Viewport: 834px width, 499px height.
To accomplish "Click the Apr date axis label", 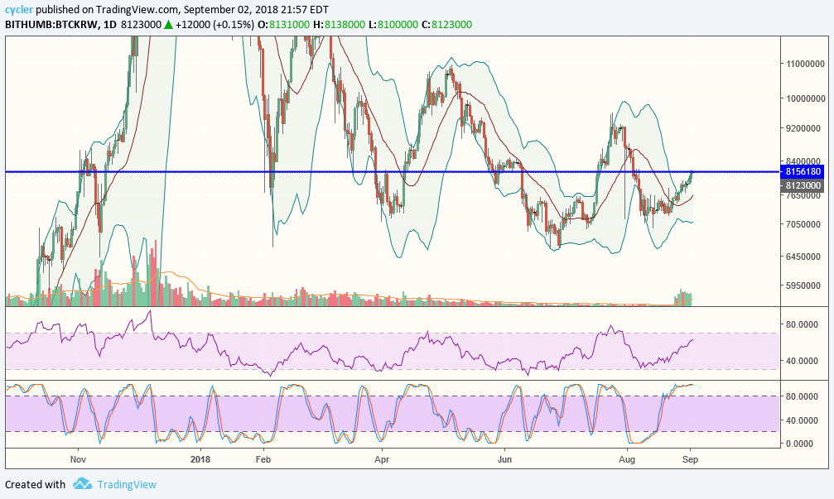I will [x=382, y=459].
